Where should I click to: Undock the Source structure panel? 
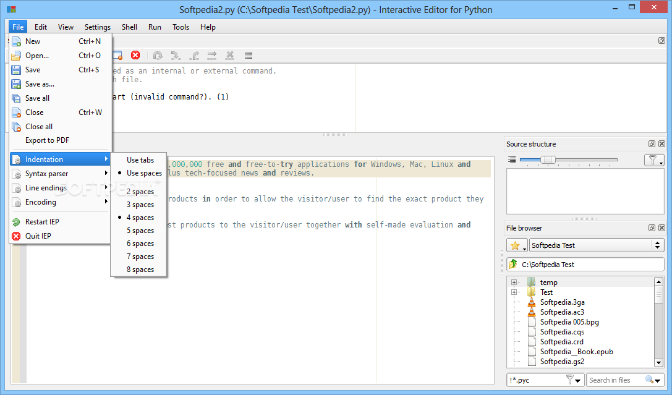(652, 144)
